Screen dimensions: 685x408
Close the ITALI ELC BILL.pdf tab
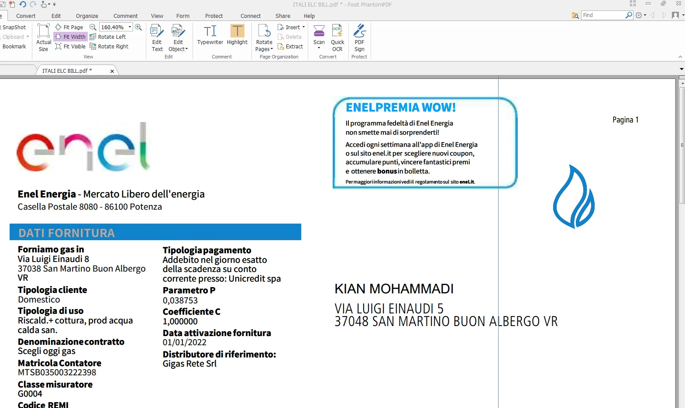(x=112, y=71)
